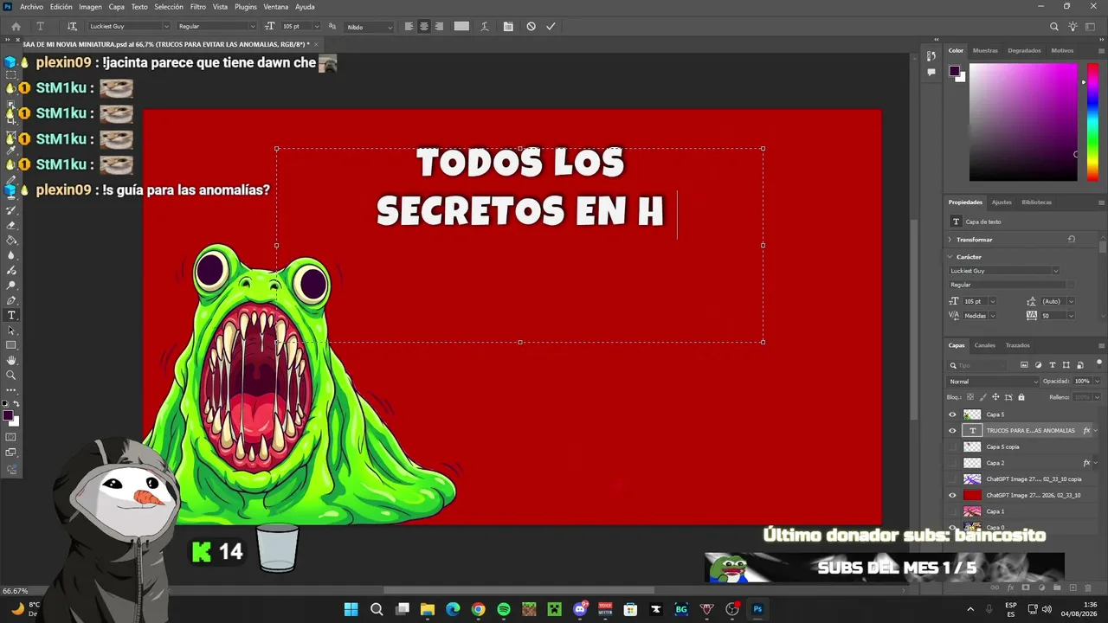Viewport: 1108px width, 623px height.
Task: Align text right in the options bar
Action: 439,27
